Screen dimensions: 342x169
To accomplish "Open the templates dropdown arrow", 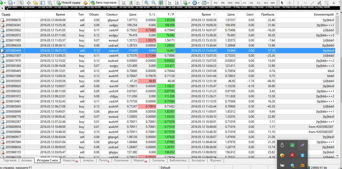I will (208, 3).
